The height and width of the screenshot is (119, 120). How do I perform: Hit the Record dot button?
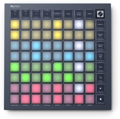[100, 99]
